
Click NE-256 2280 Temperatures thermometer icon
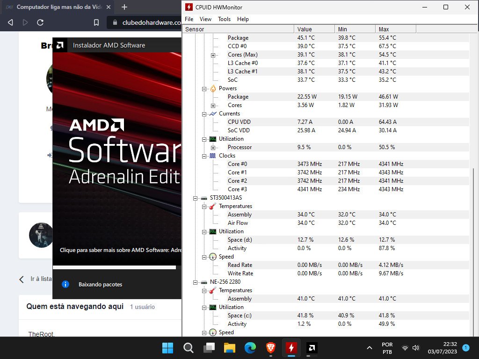point(213,290)
